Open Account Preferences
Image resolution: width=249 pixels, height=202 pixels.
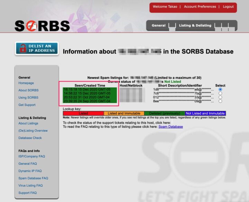pos(200,7)
